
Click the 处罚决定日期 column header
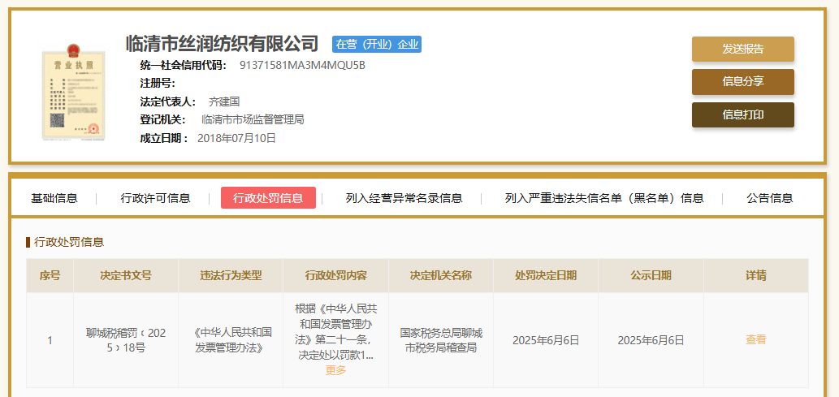(545, 275)
